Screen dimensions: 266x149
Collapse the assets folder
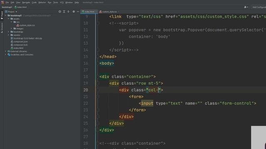coord(8,19)
